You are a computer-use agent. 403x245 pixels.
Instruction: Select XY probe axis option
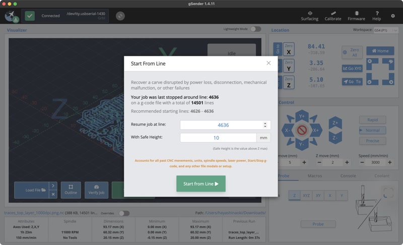pyautogui.click(x=318, y=196)
